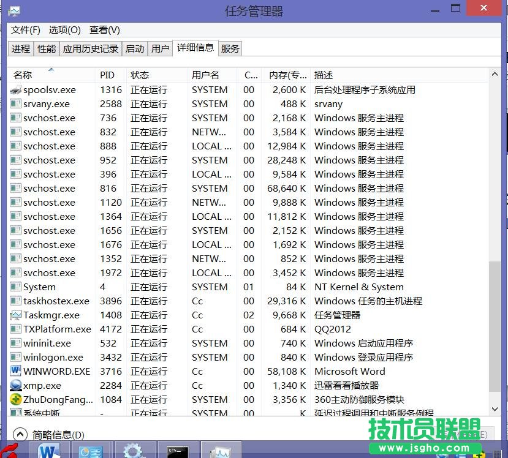Switch to the 进程 tab
Screen dimensions: 508x458
click(x=20, y=48)
